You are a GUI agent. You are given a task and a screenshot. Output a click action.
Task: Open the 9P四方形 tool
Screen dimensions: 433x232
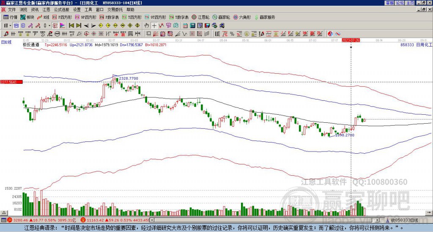[x=85, y=17]
